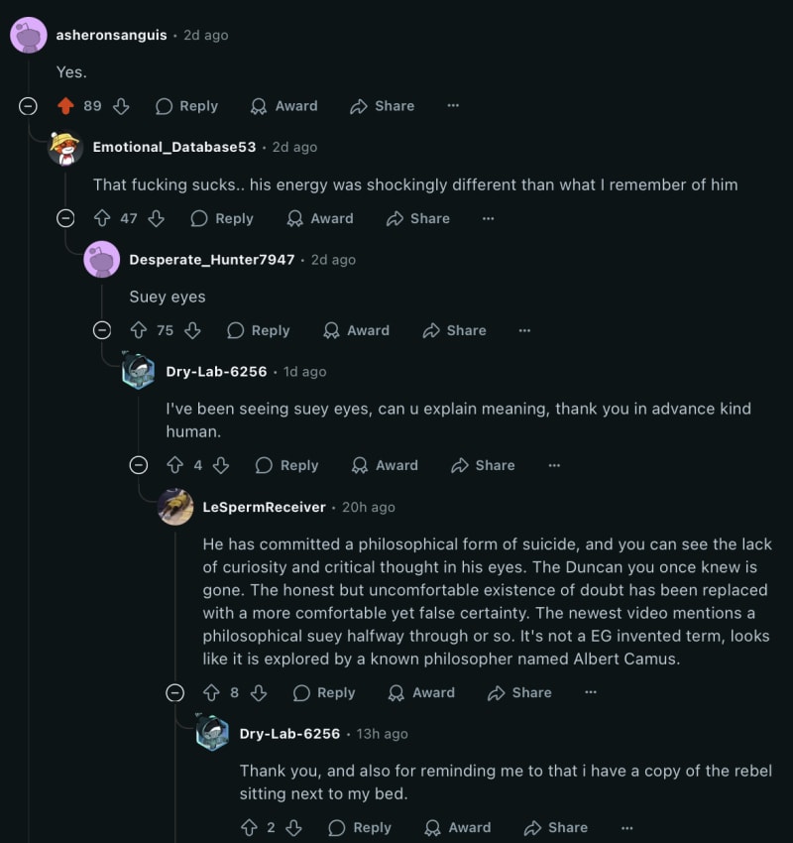Open the Reply icon under "Suey eyes"
793x843 pixels.
click(235, 330)
